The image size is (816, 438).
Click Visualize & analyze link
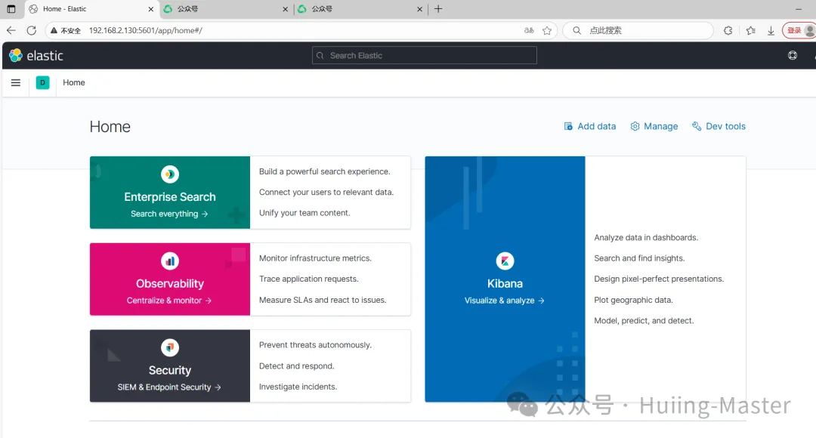tap(504, 301)
